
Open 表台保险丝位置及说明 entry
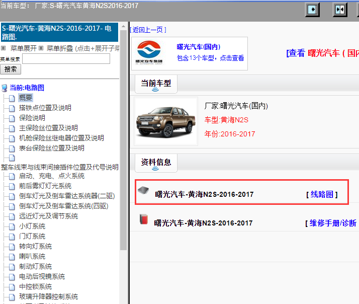click(x=51, y=148)
